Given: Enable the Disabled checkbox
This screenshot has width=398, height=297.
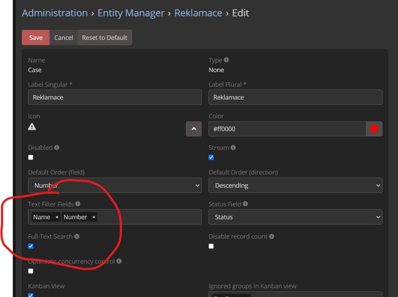Looking at the screenshot, I should point(31,157).
